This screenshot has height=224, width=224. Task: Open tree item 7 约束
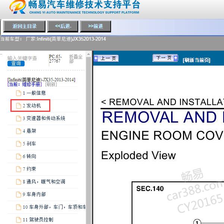click(x=29, y=169)
